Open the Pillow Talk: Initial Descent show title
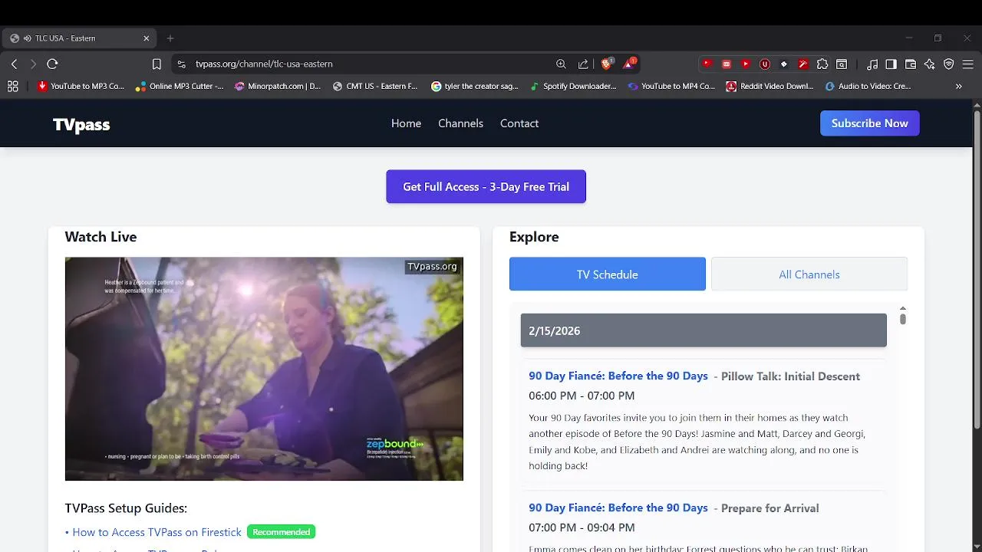982x552 pixels. pos(790,376)
